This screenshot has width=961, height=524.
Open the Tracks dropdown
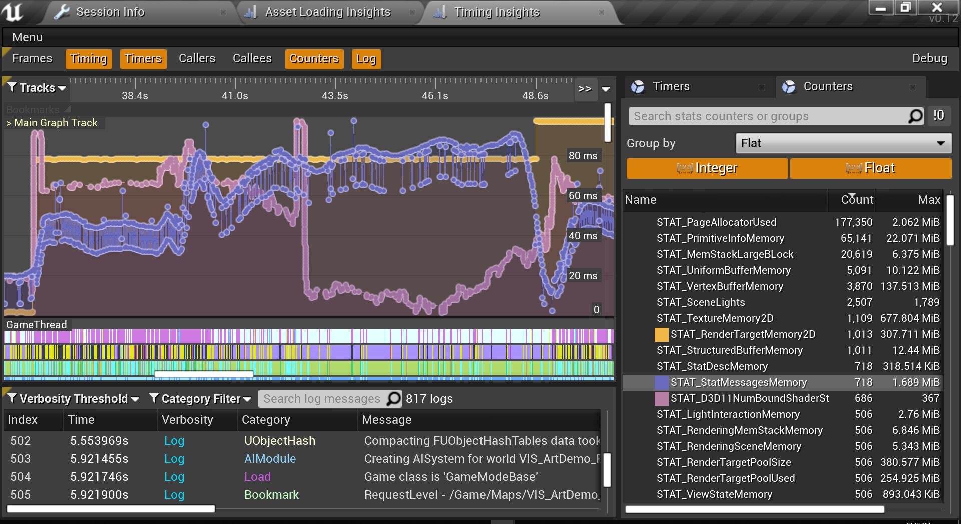tap(37, 88)
